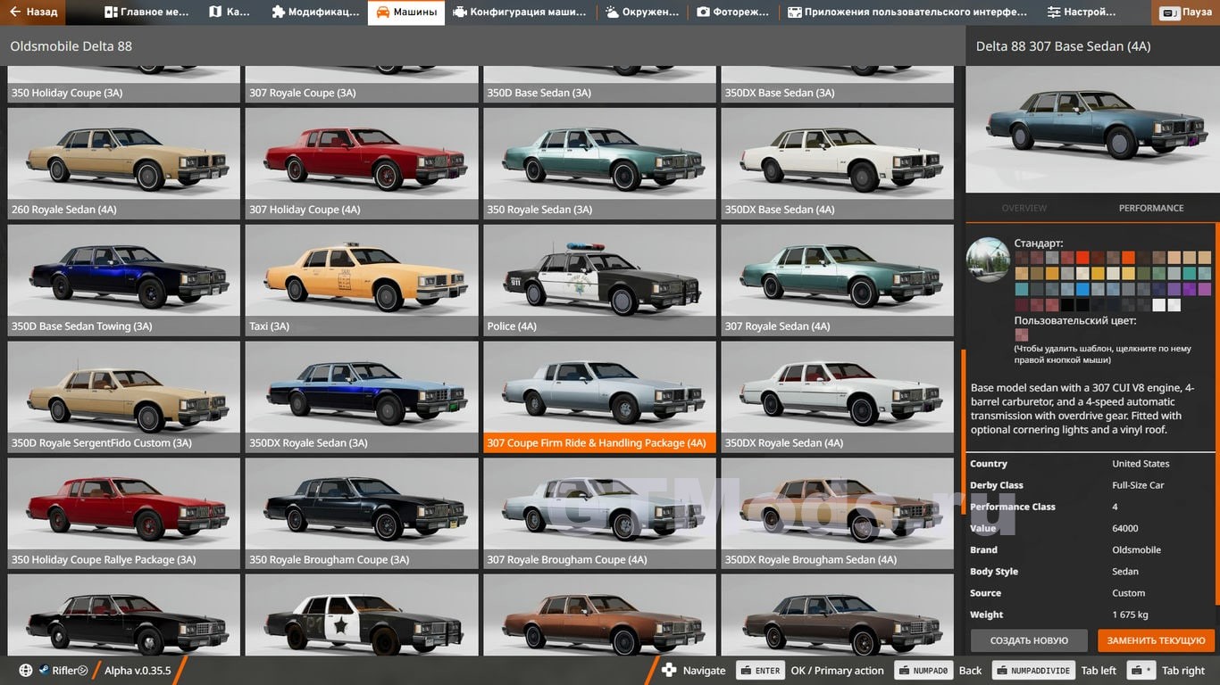
Task: Click the СОЗДАТЬ НОВУЮ button
Action: [1029, 640]
